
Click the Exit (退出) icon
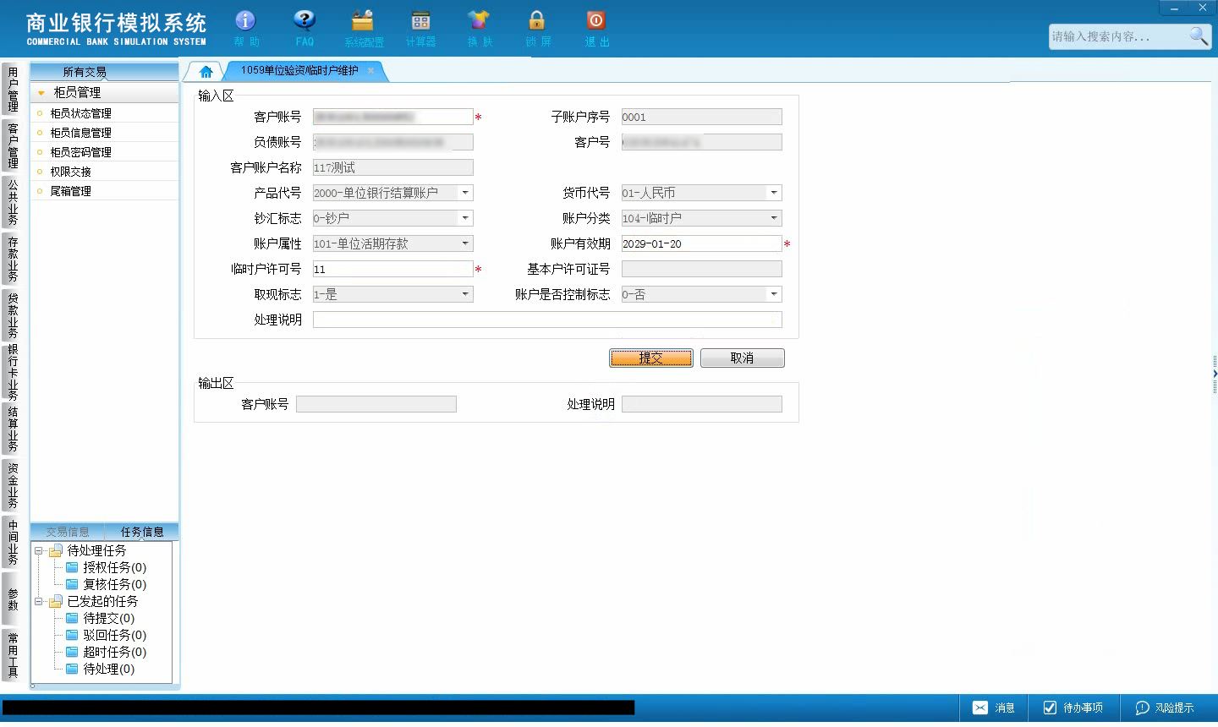[x=596, y=28]
